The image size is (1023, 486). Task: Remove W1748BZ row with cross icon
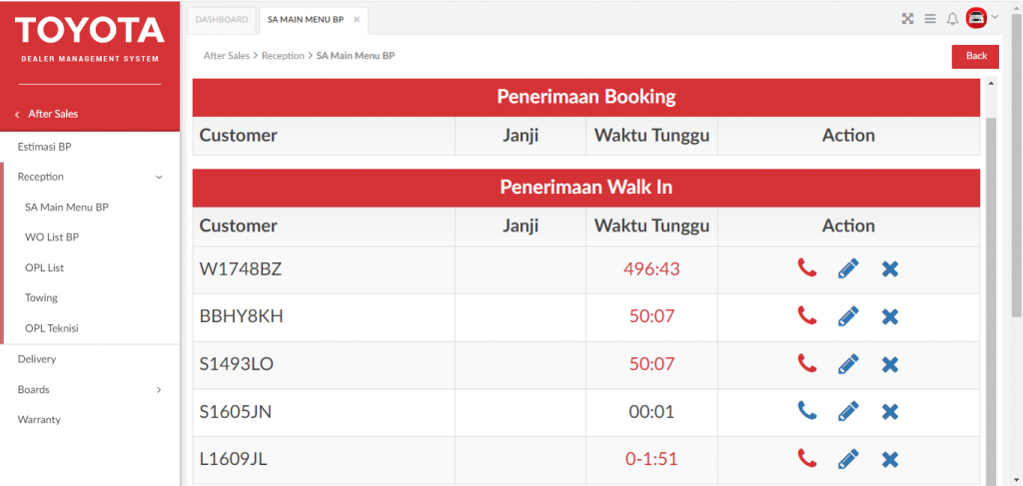click(890, 268)
